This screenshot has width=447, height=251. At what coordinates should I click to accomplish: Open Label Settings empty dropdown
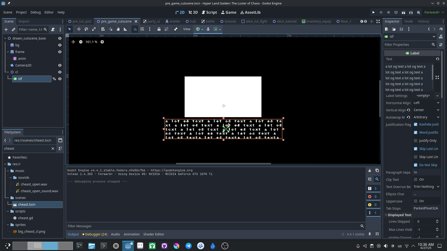click(426, 96)
